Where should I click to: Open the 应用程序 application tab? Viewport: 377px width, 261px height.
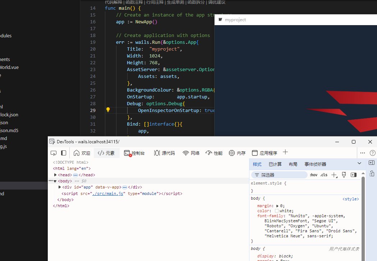pyautogui.click(x=264, y=153)
